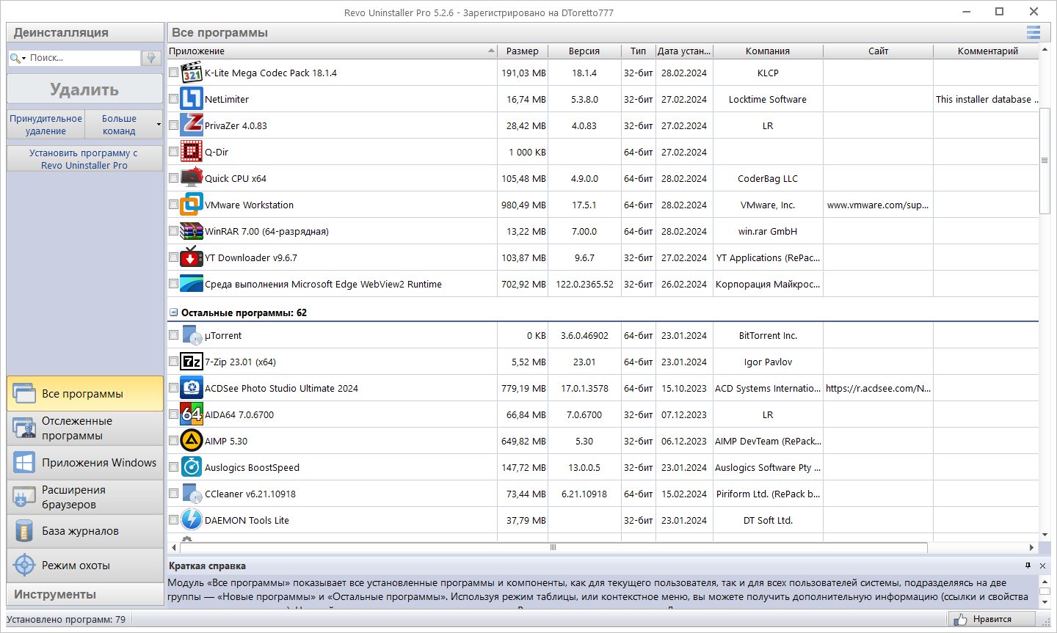
Task: Open the 'Режим охоты' section
Action: [x=85, y=566]
